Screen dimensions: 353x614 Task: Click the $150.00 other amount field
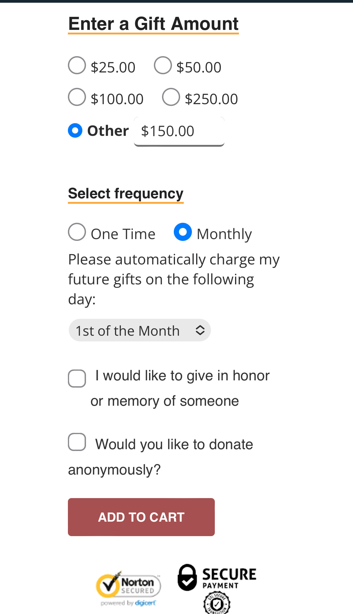coord(179,132)
